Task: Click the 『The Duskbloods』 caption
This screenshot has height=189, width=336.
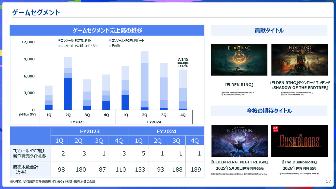Action: click(300, 162)
